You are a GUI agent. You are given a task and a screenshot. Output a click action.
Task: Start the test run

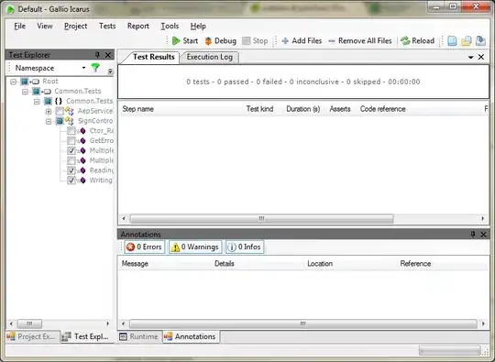185,40
